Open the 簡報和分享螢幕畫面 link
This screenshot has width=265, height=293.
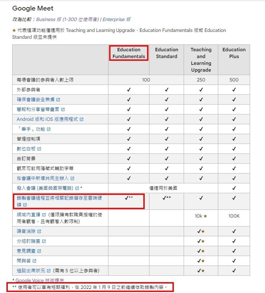(38, 109)
